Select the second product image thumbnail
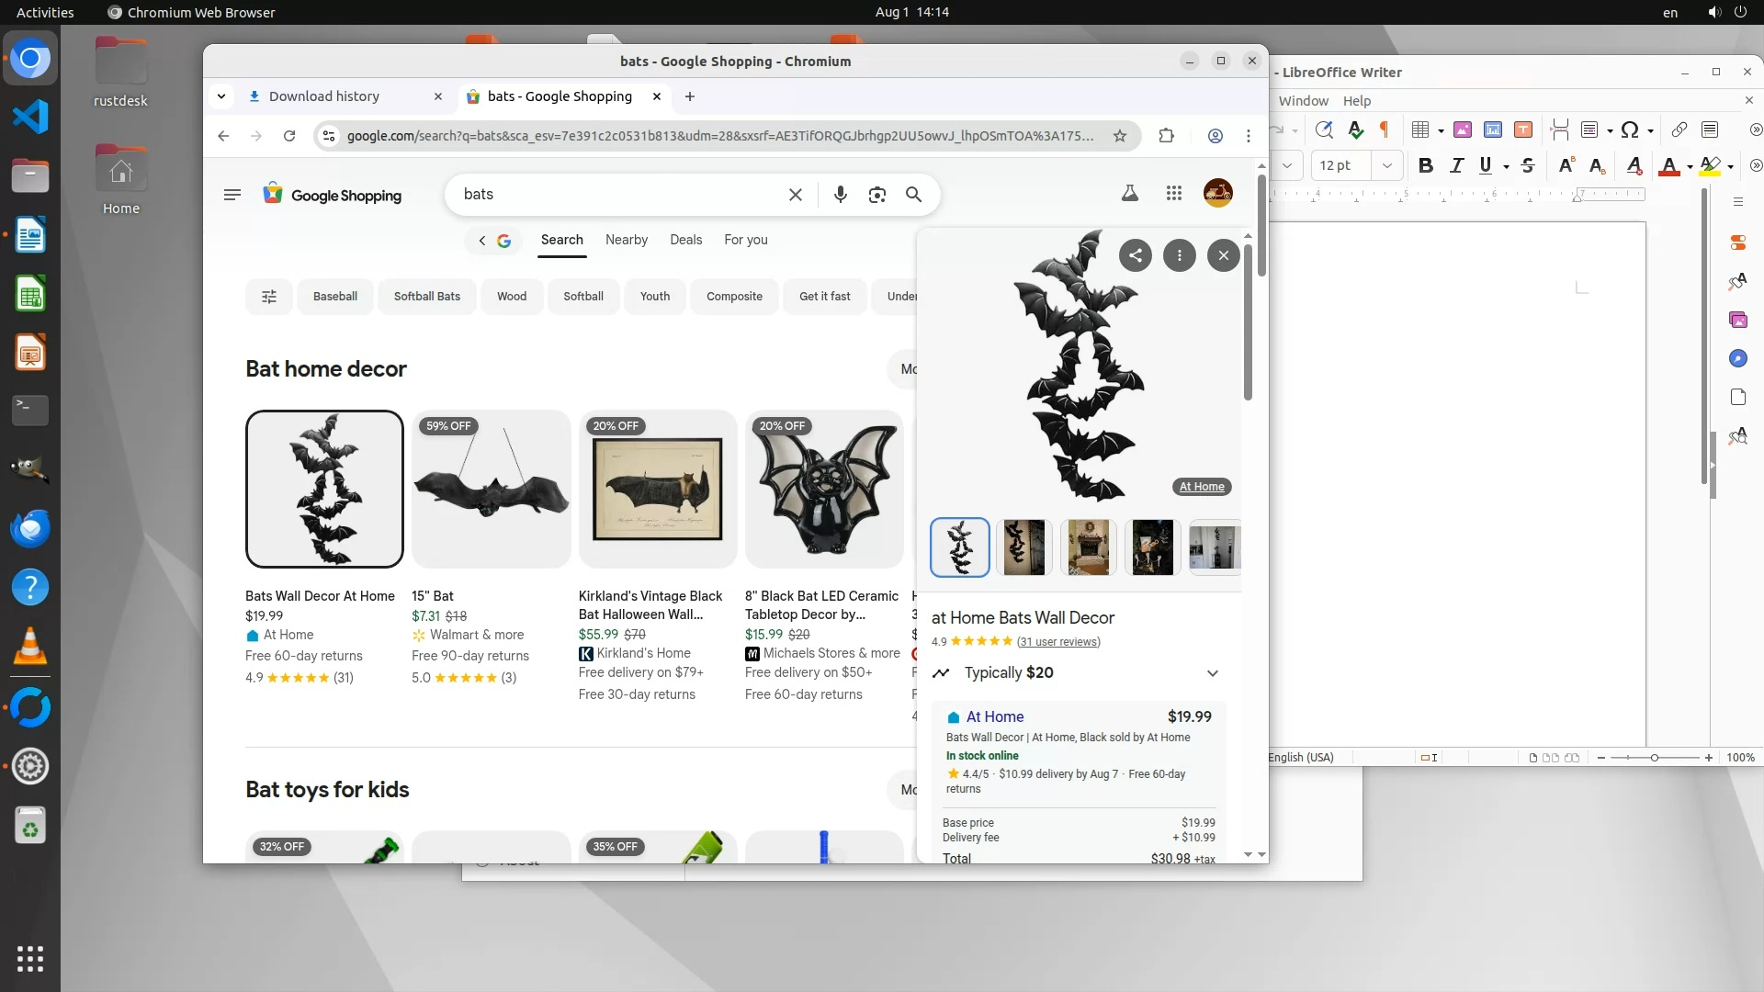The height and width of the screenshot is (992, 1764). pos(1023,547)
